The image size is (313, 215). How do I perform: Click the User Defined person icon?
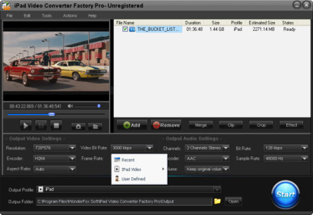coord(117,178)
